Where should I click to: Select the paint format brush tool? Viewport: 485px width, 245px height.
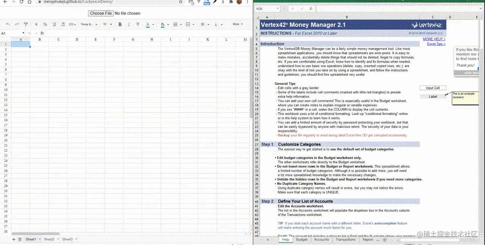click(x=26, y=24)
